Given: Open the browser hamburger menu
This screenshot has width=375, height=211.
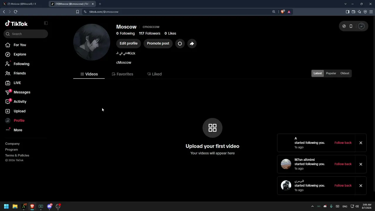Looking at the screenshot, I should coord(371,12).
